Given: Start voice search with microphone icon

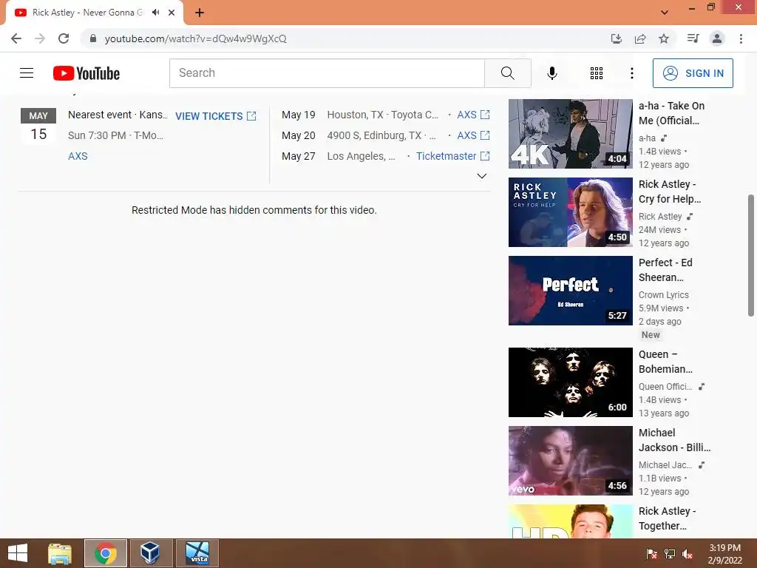Looking at the screenshot, I should pyautogui.click(x=551, y=73).
